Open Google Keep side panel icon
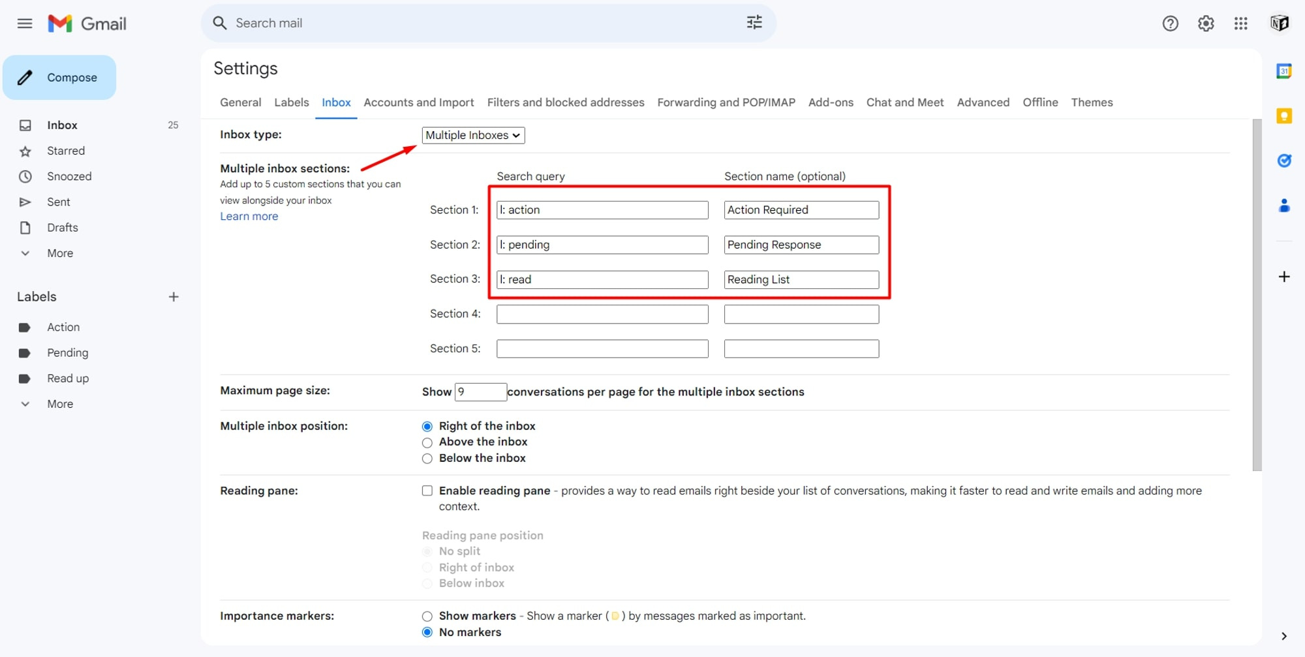 point(1284,116)
